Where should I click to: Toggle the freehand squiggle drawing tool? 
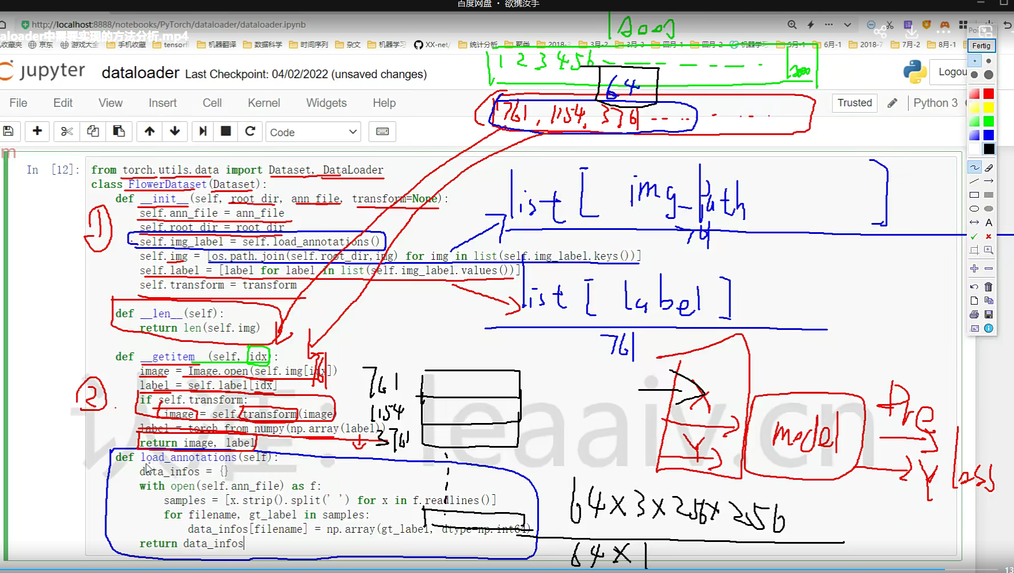pyautogui.click(x=974, y=168)
